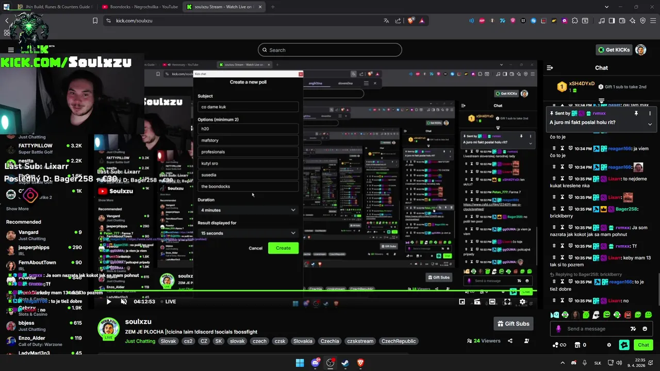Switch to the Boondocks Negrochvilka YouTube tab

pos(139,7)
